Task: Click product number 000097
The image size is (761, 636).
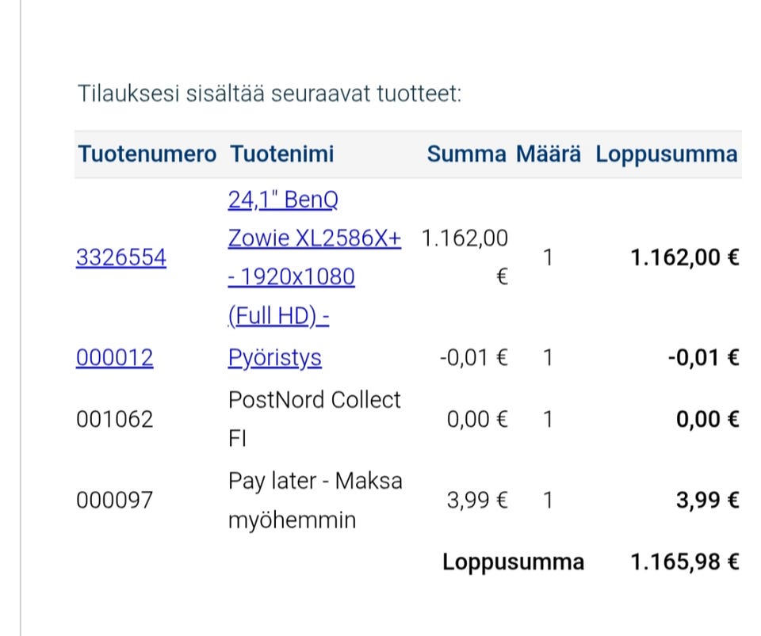Action: (x=114, y=501)
